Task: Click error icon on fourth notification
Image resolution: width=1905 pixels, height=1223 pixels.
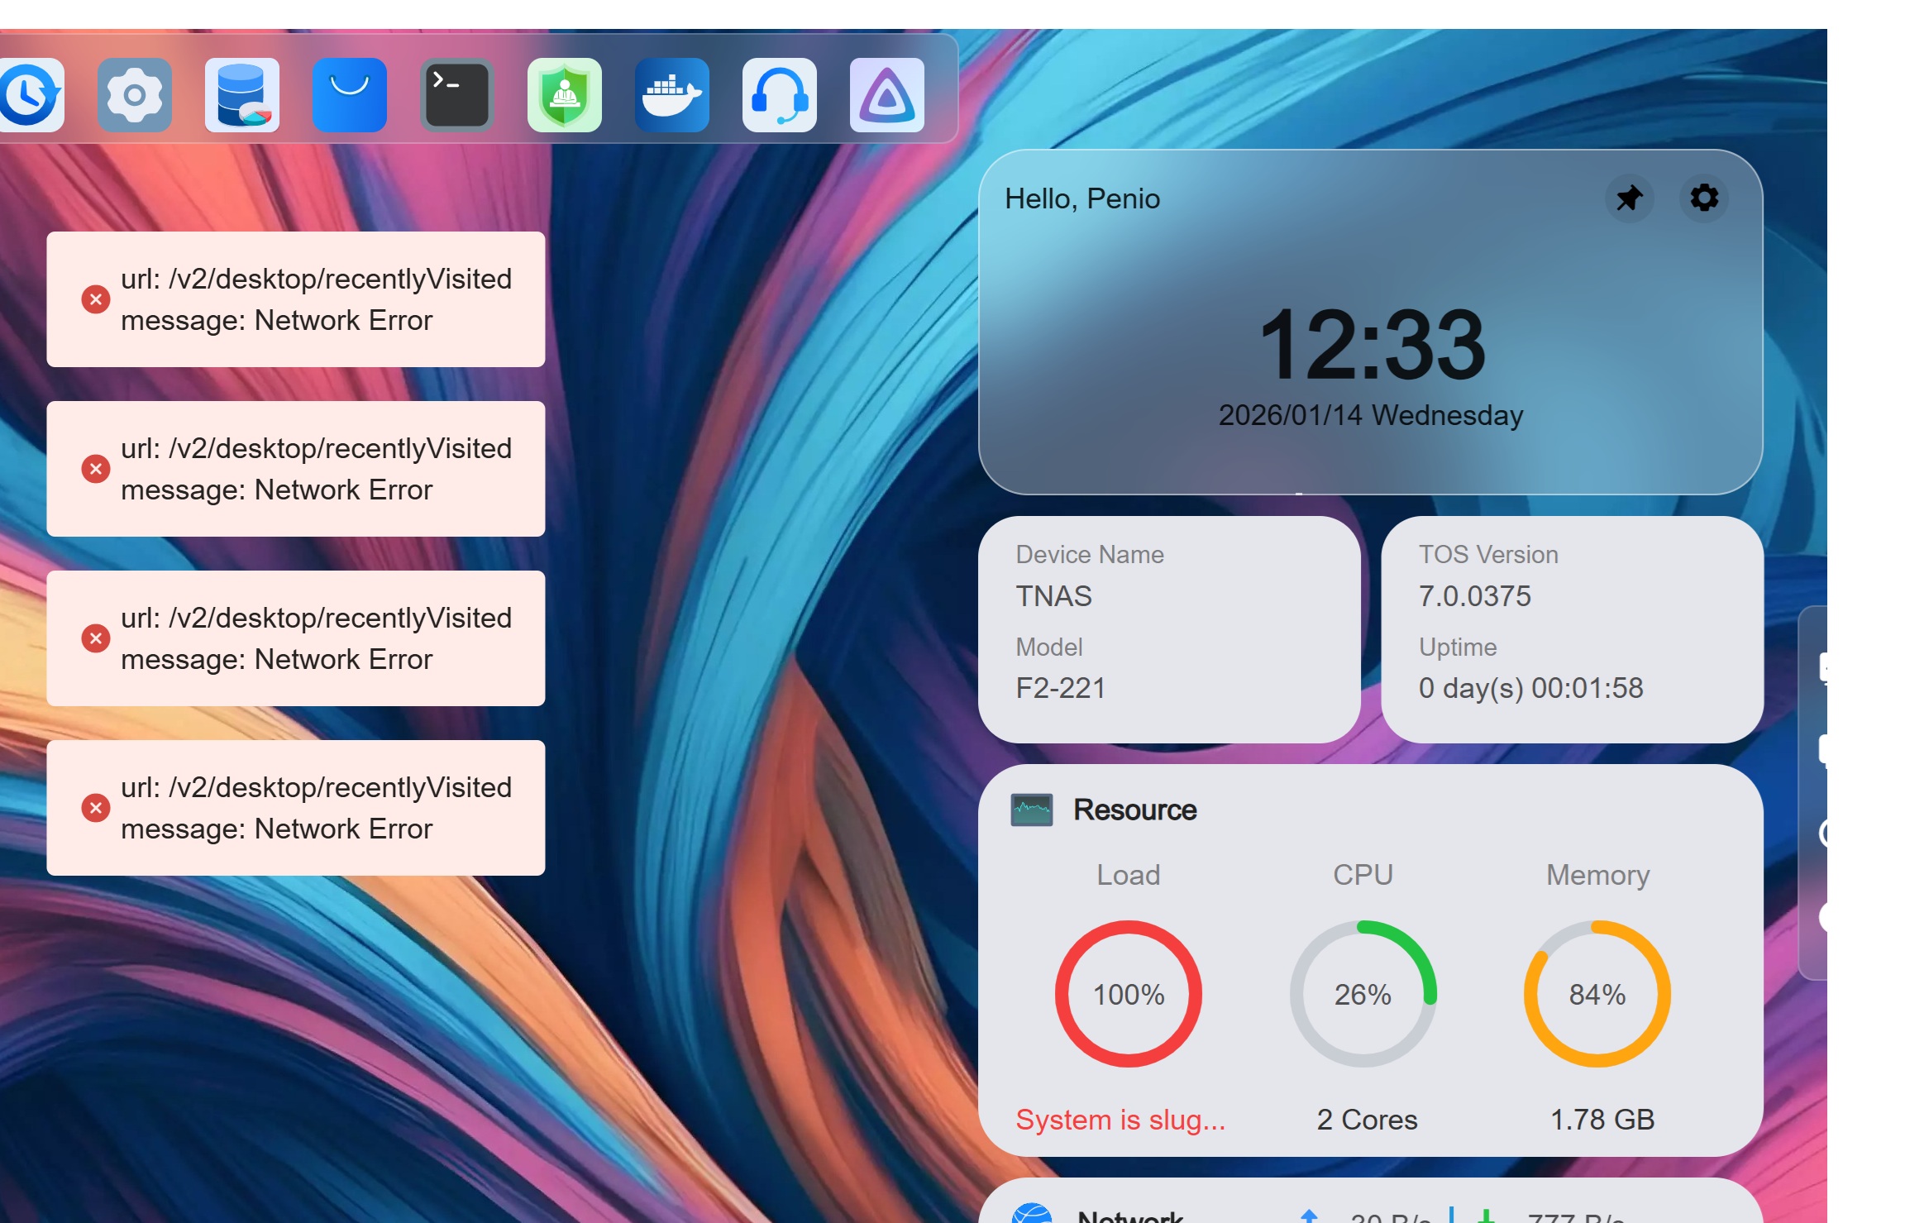Action: 96,808
